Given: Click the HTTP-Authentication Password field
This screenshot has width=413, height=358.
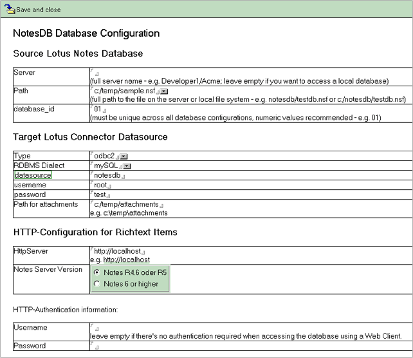Looking at the screenshot, I should point(95,346).
